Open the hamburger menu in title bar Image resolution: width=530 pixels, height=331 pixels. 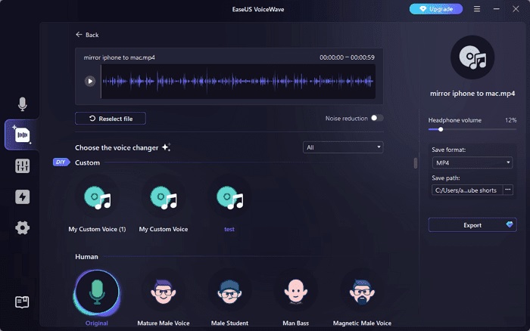[476, 9]
